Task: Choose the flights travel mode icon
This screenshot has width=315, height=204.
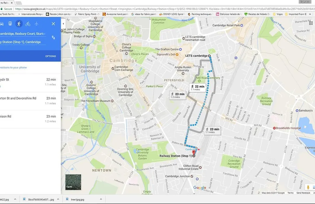Action: pos(36,24)
